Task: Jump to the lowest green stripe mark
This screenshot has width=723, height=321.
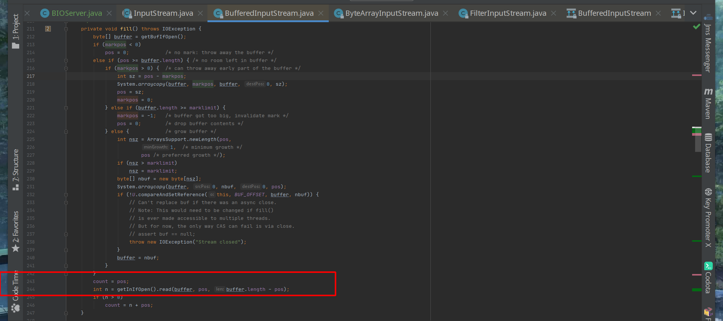Action: click(x=697, y=289)
